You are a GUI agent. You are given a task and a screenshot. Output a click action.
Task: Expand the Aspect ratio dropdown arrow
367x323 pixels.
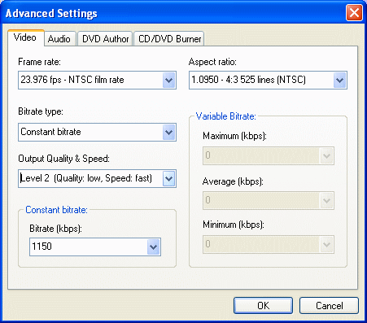339,81
